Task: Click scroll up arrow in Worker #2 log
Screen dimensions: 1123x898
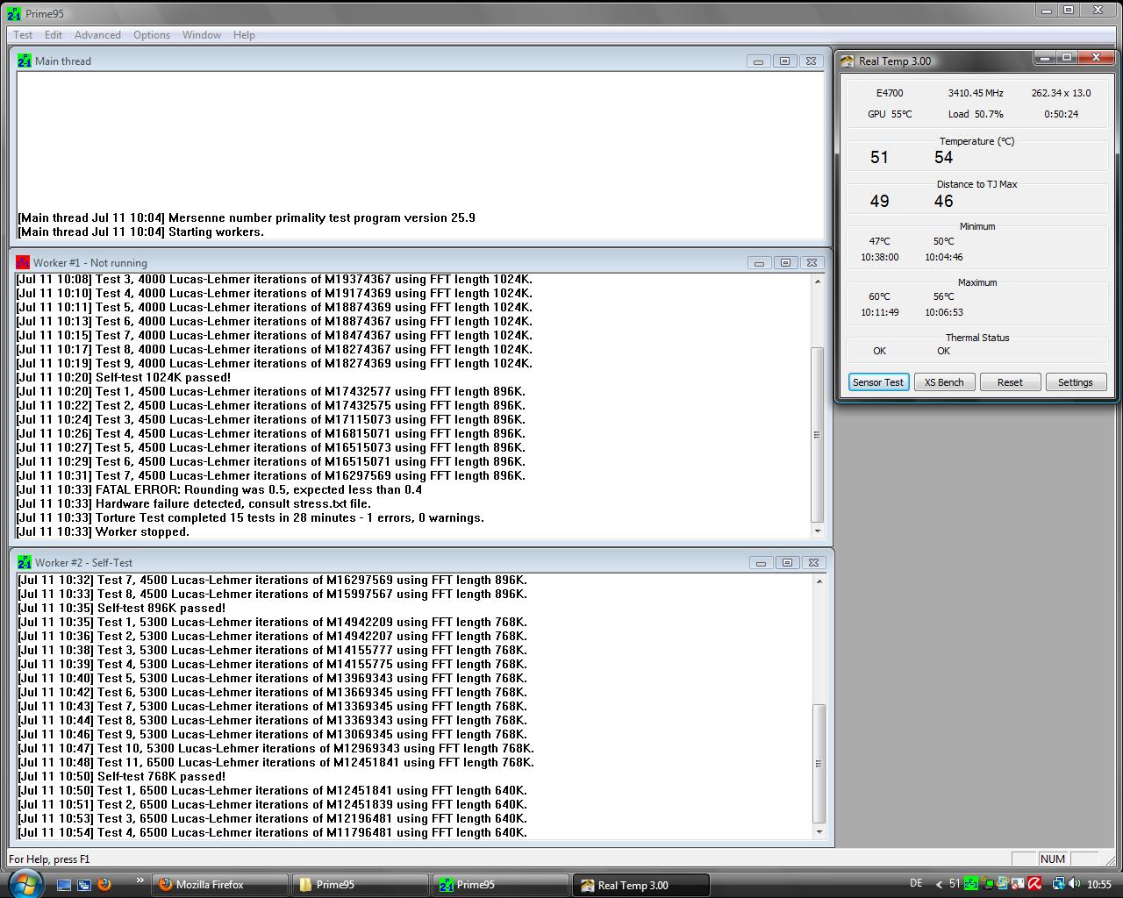Action: (x=819, y=581)
